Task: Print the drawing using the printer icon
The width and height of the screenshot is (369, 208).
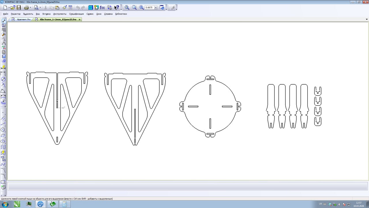Action: click(x=27, y=8)
